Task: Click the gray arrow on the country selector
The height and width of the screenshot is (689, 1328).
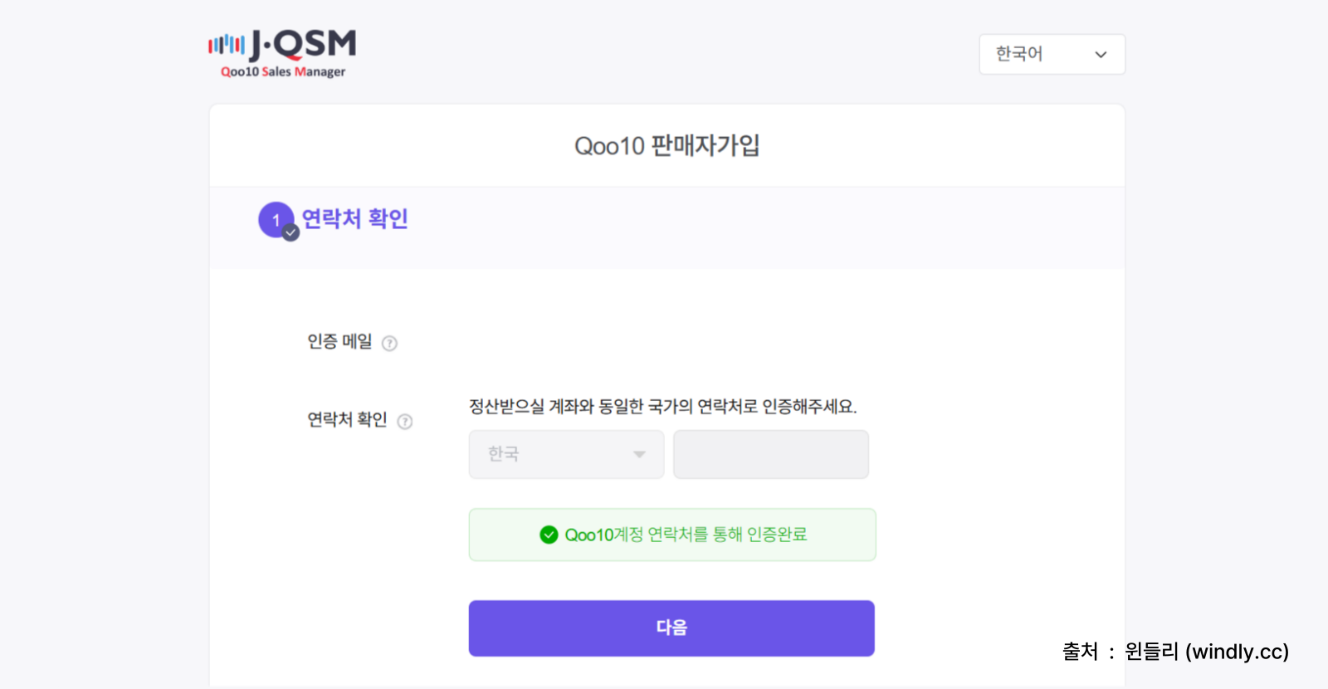Action: (x=639, y=454)
